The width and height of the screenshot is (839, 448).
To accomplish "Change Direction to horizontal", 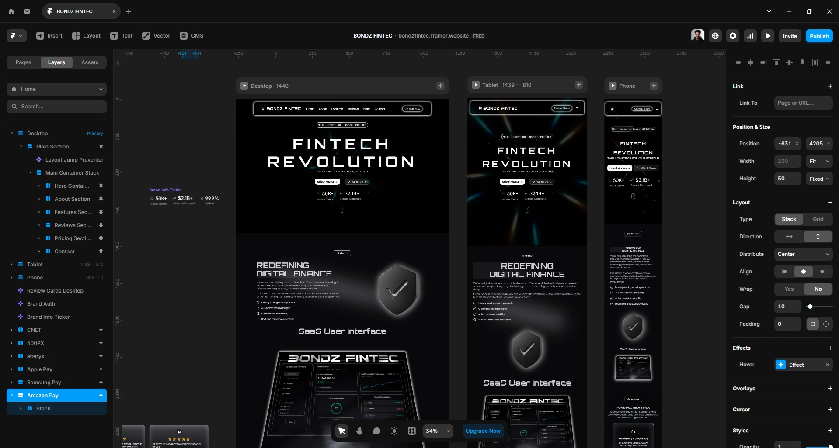I will 789,236.
